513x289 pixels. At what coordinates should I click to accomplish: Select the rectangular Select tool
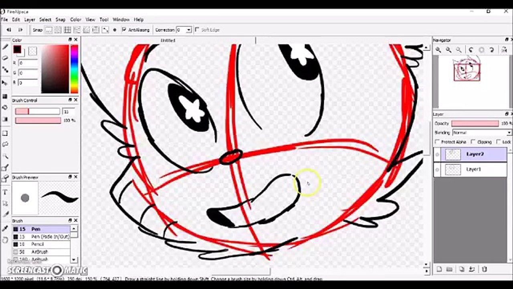point(5,133)
